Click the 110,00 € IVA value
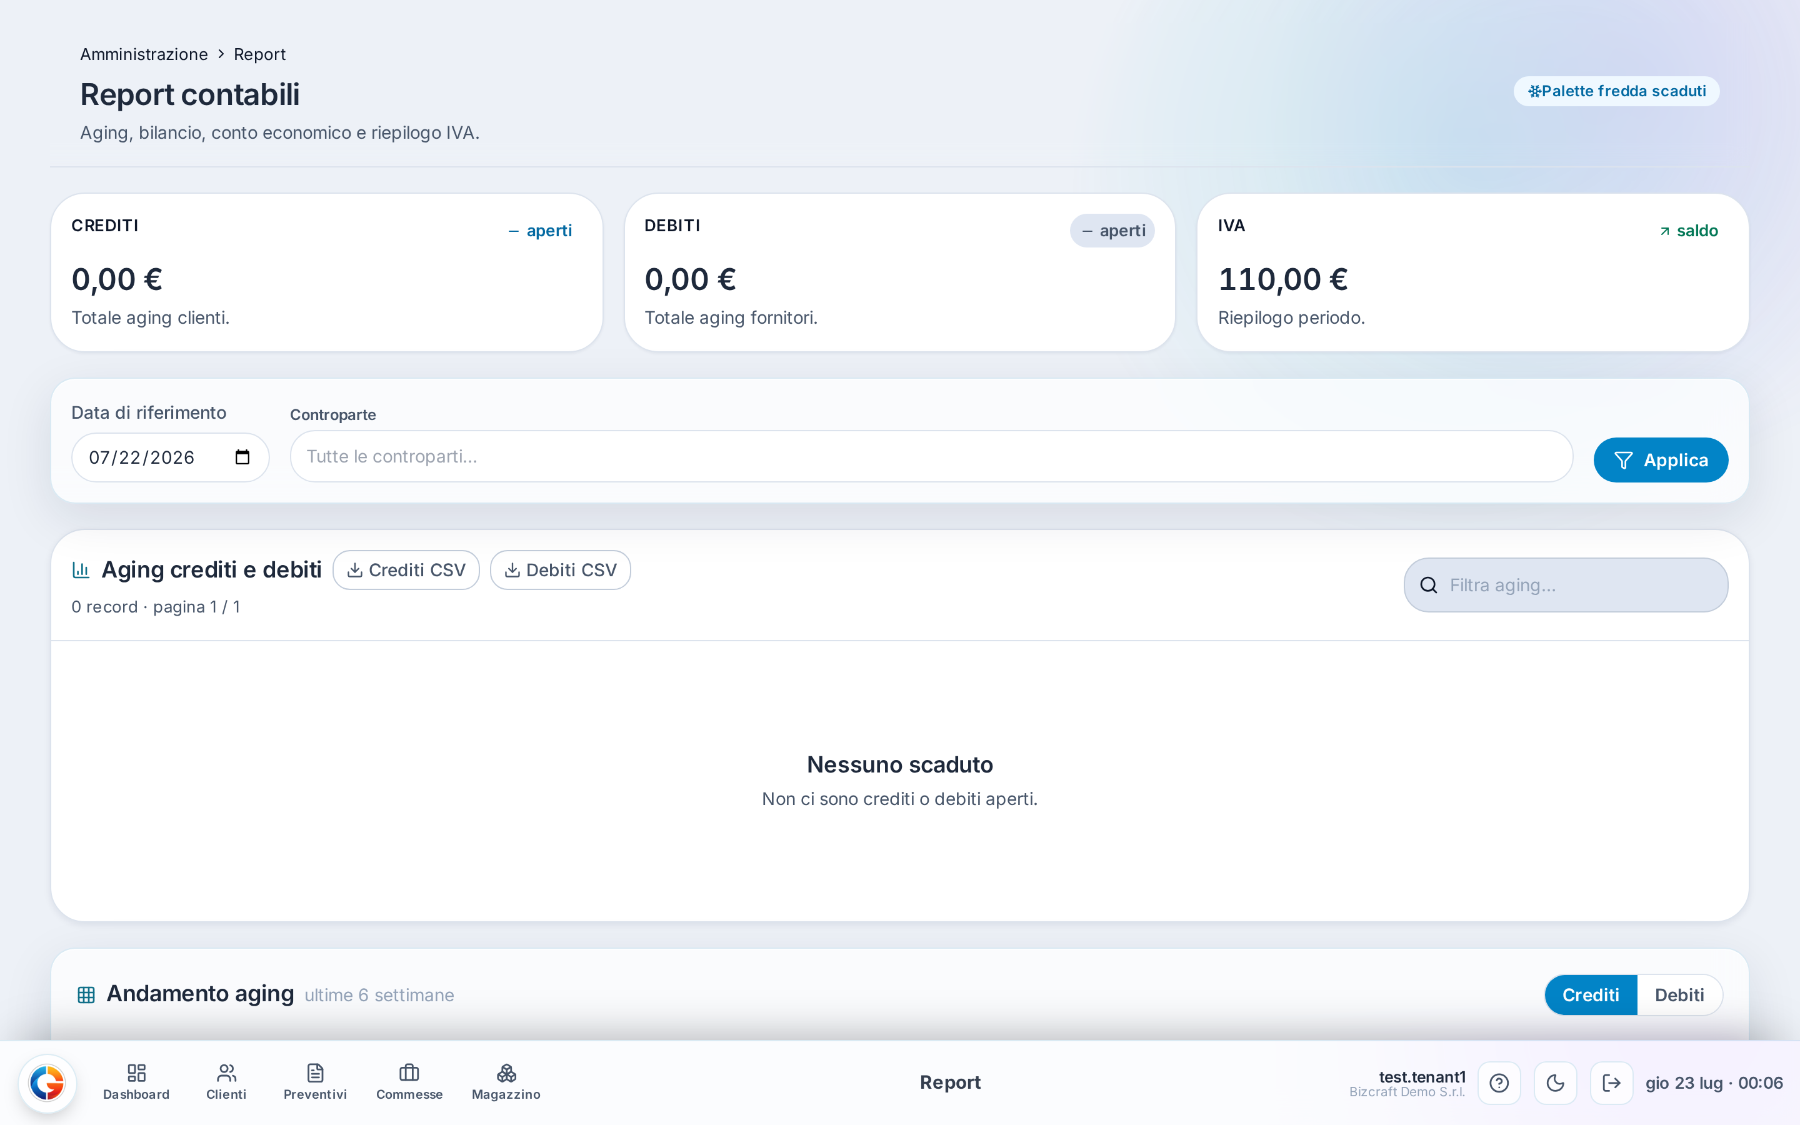The image size is (1800, 1125). (x=1283, y=280)
